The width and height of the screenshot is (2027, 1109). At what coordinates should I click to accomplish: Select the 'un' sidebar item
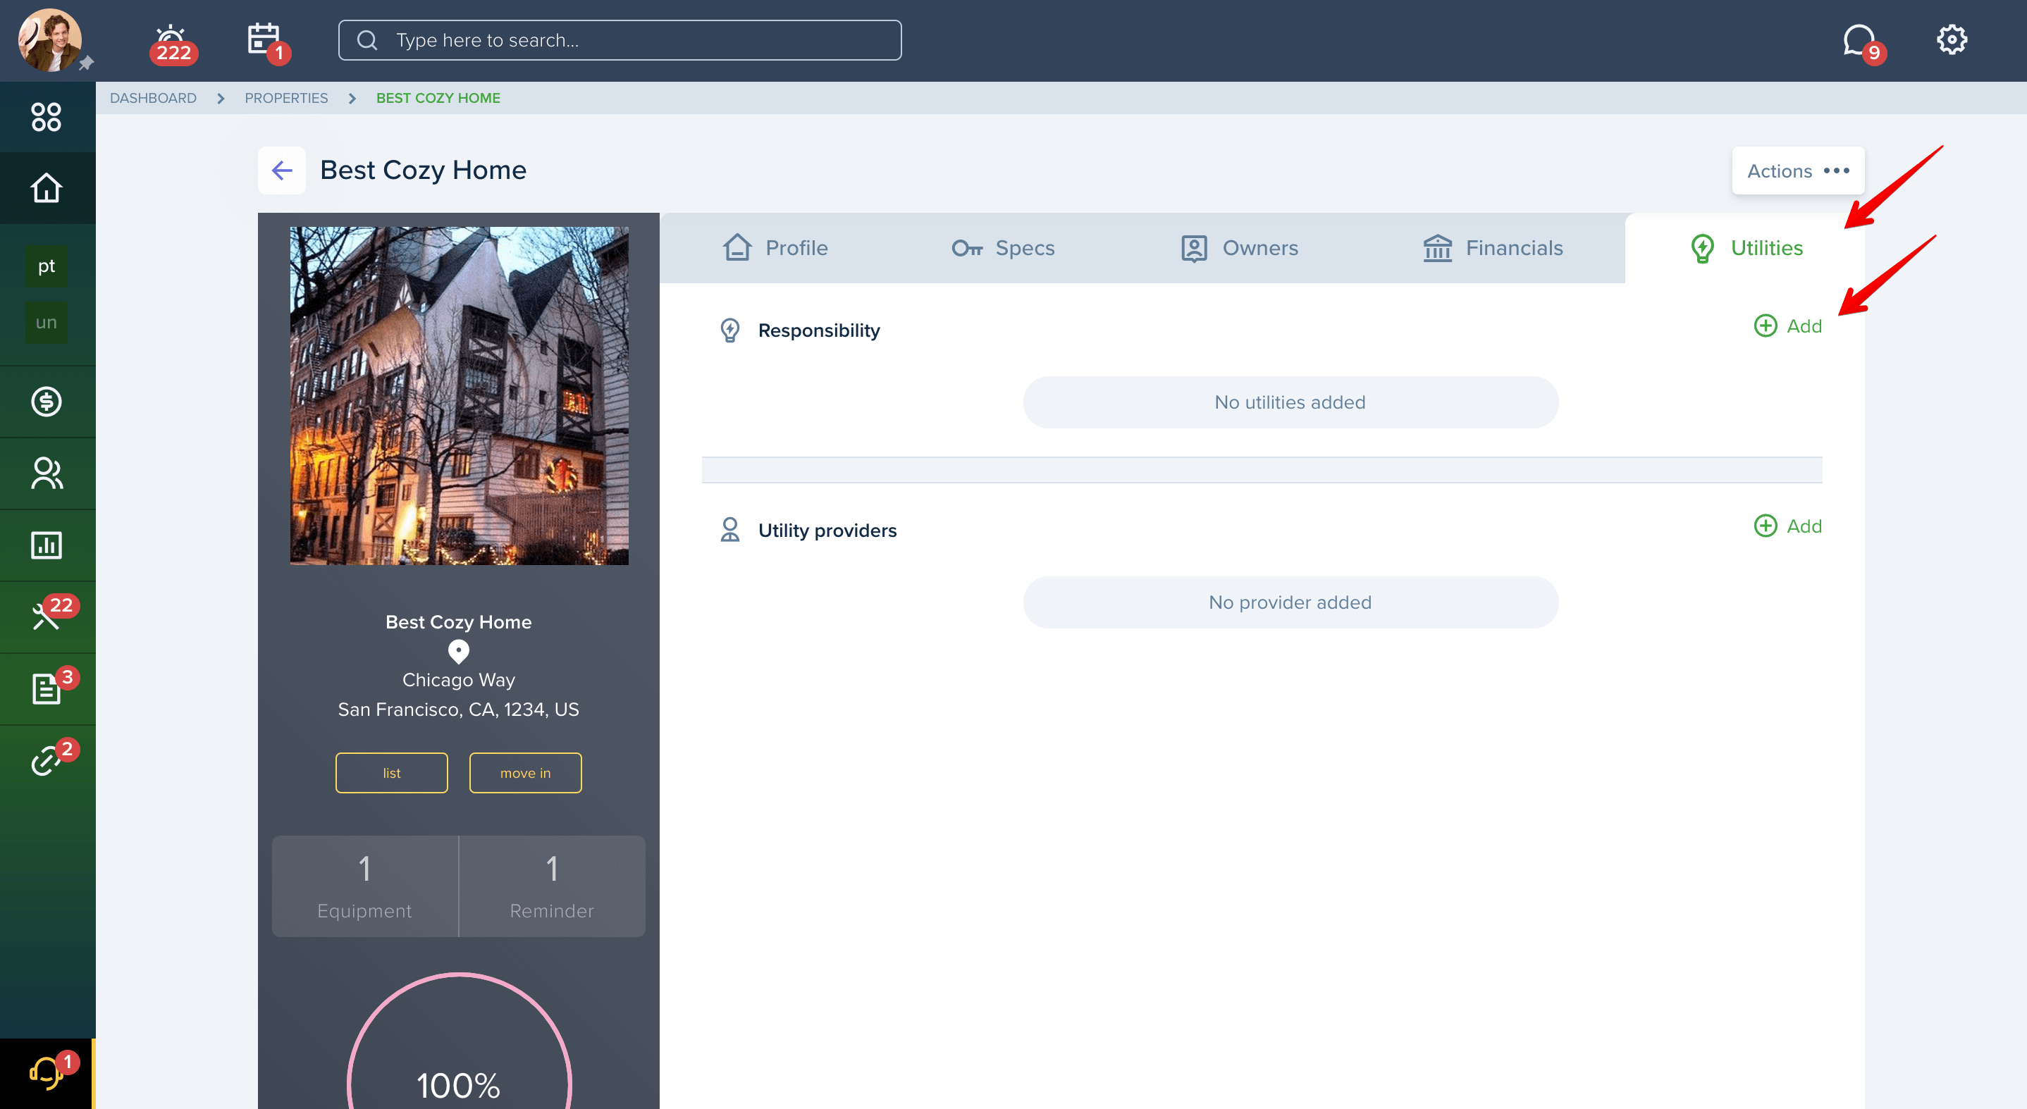click(47, 323)
